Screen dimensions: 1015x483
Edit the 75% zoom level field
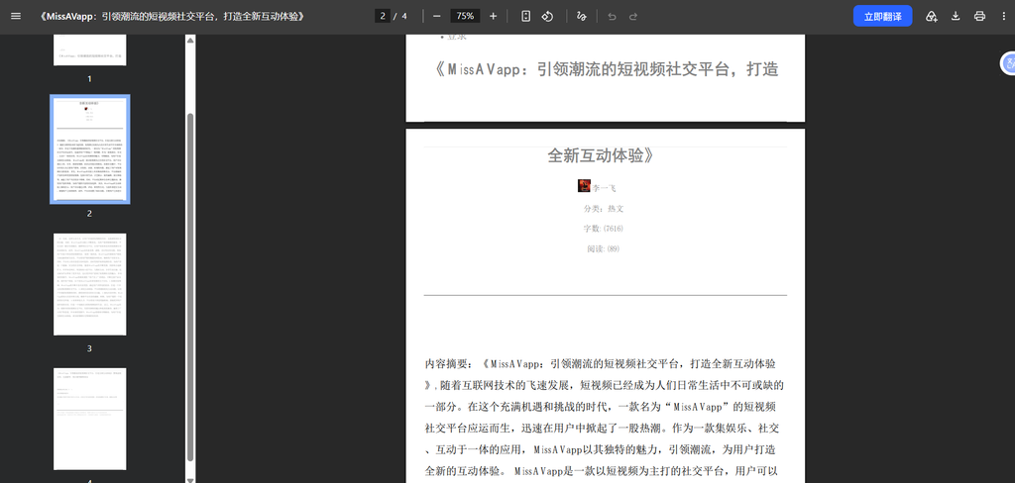pos(465,16)
